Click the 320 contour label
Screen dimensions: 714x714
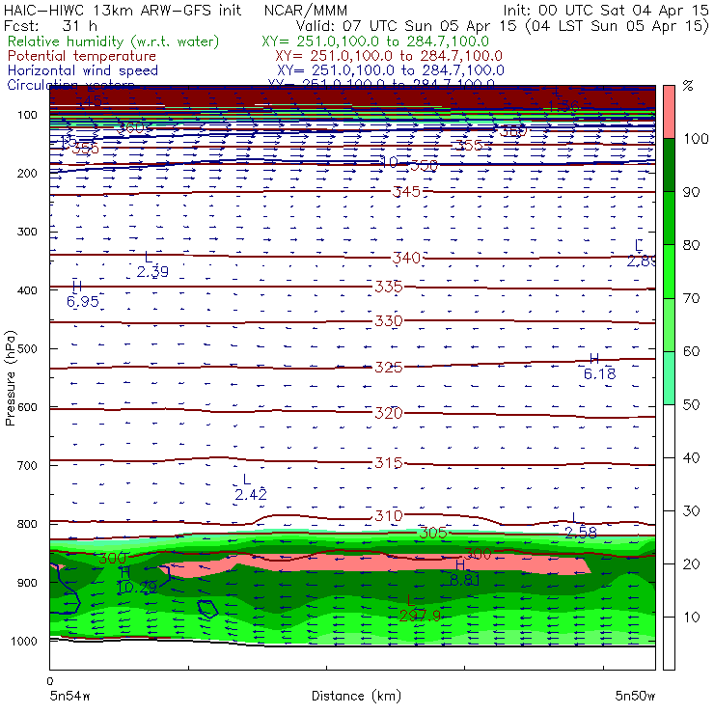point(389,413)
